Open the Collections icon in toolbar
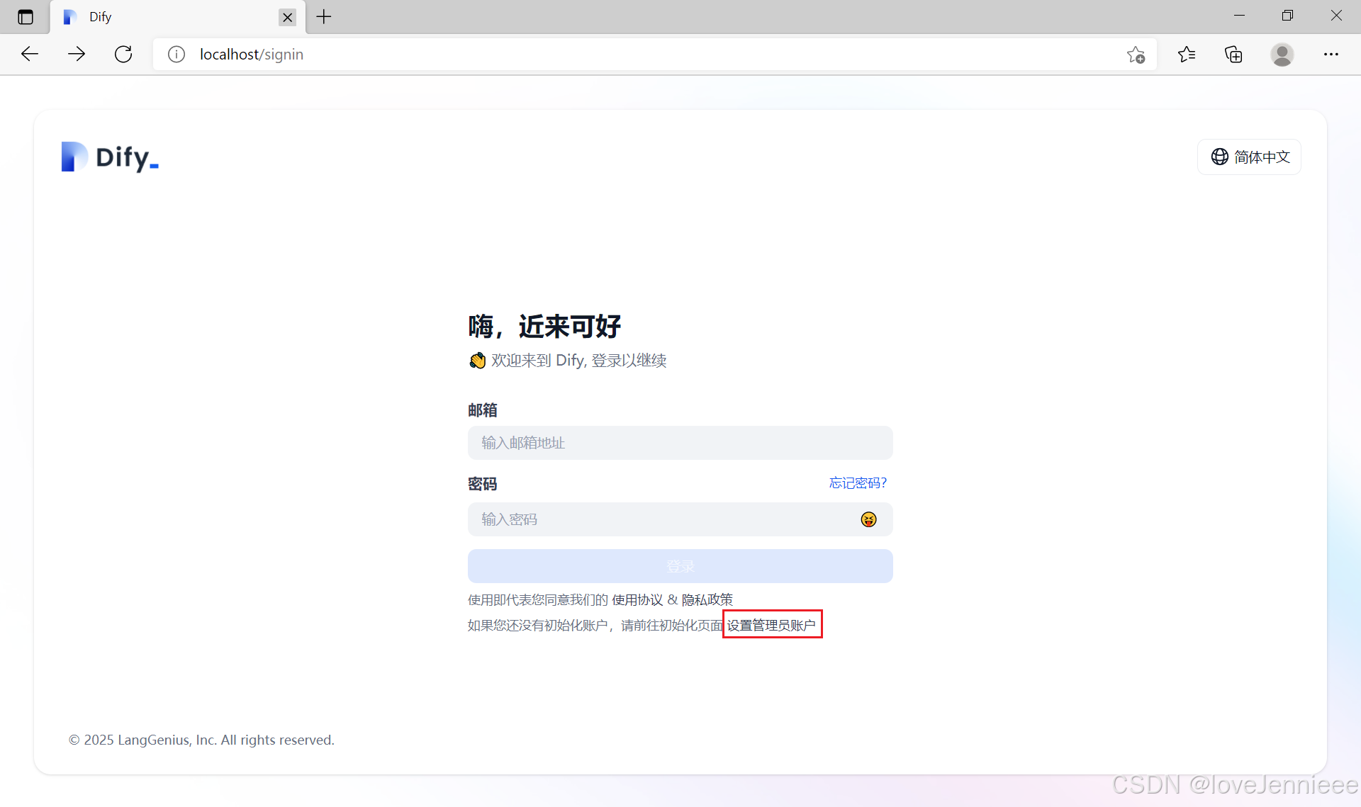 point(1233,54)
